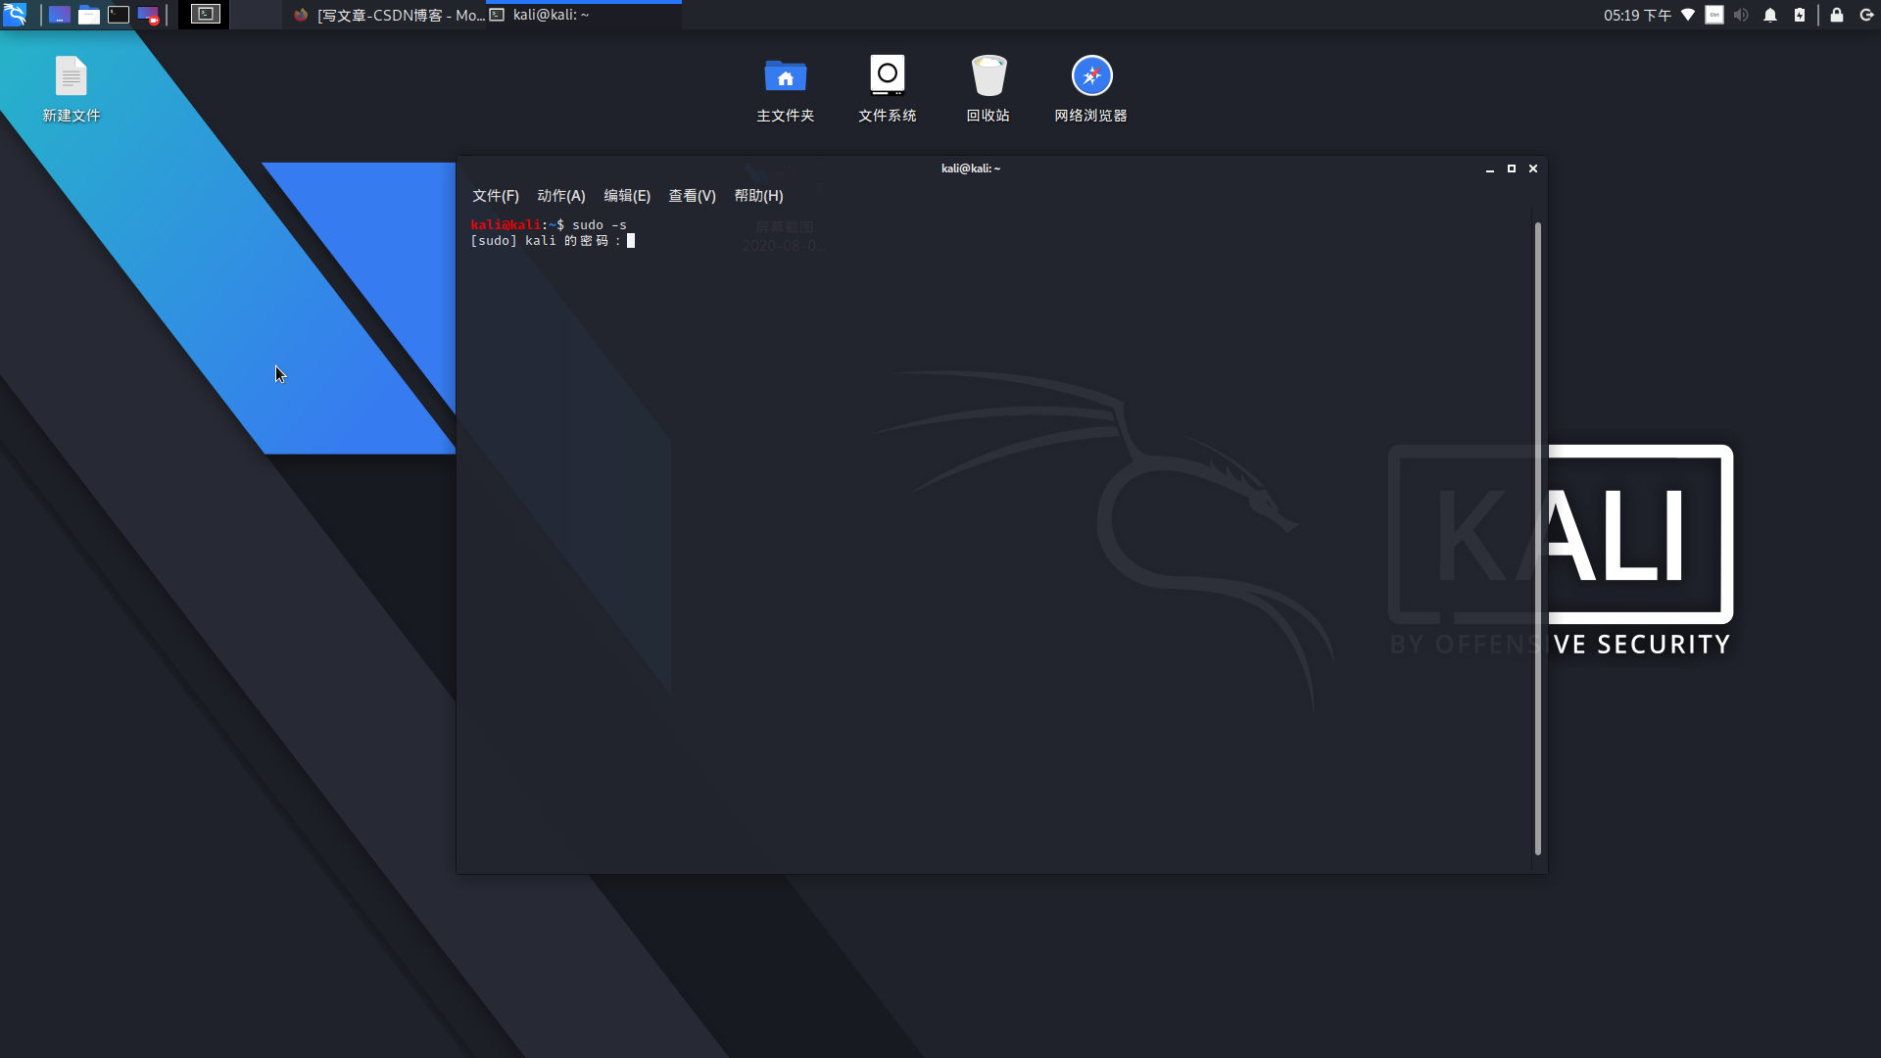Open the 帮助(H) menu in the terminal
Viewport: 1881px width, 1058px height.
(x=759, y=196)
